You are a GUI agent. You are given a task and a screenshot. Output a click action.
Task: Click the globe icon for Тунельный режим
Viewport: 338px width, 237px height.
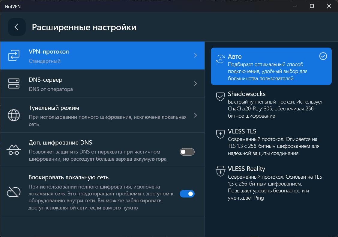coord(14,115)
